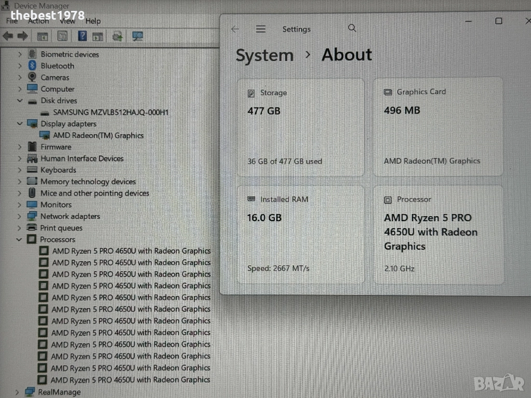Screen dimensions: 531x398
Task: Go back using Settings back arrow
Action: [235, 29]
